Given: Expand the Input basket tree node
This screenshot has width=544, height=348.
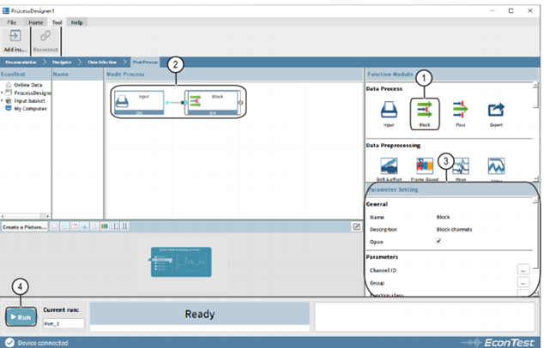Looking at the screenshot, I should pyautogui.click(x=2, y=100).
